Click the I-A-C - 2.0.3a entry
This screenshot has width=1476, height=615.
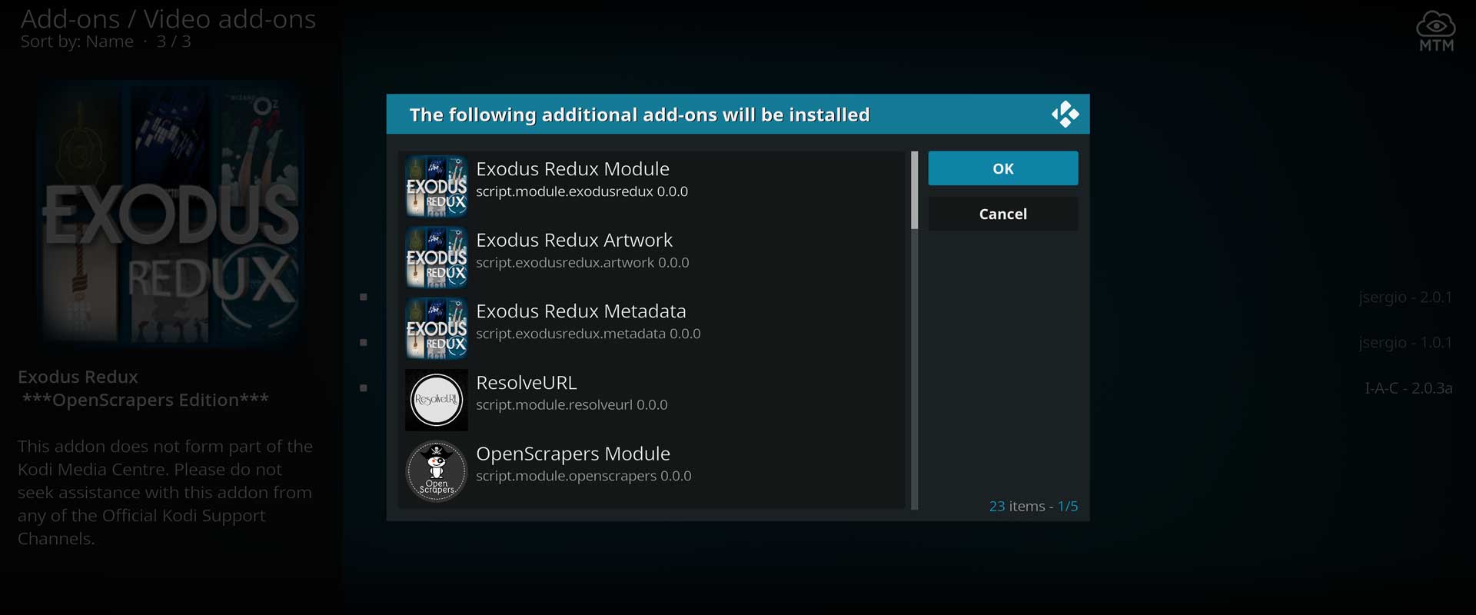1408,388
